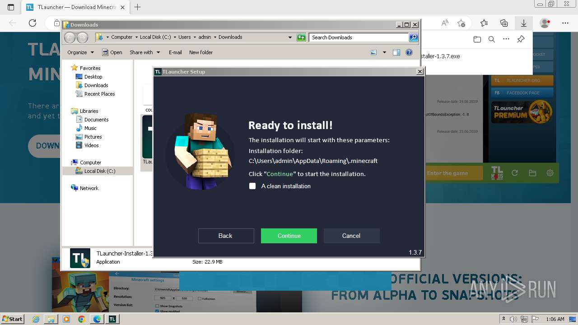Screen dimensions: 578x325
Task: Open launcher settings gear icon
Action: coord(550,173)
